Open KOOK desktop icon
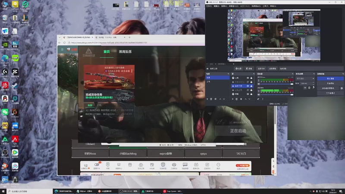 point(15,59)
